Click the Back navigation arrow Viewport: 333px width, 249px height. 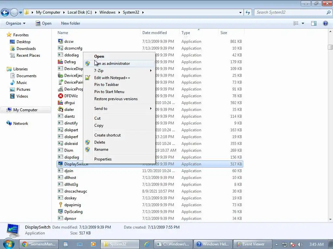pyautogui.click(x=5, y=13)
